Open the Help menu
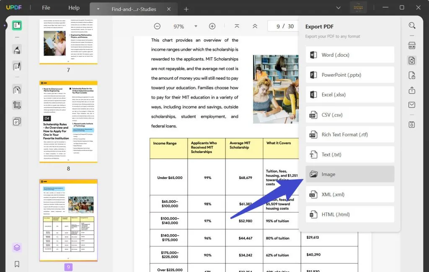Image resolution: width=429 pixels, height=272 pixels. coord(74,8)
